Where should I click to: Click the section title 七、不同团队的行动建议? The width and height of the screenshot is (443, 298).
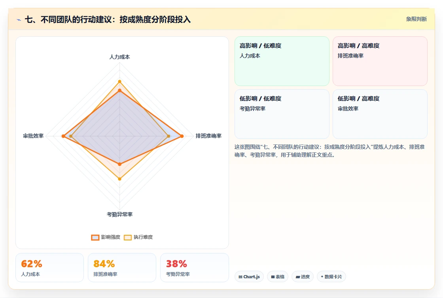click(x=108, y=19)
